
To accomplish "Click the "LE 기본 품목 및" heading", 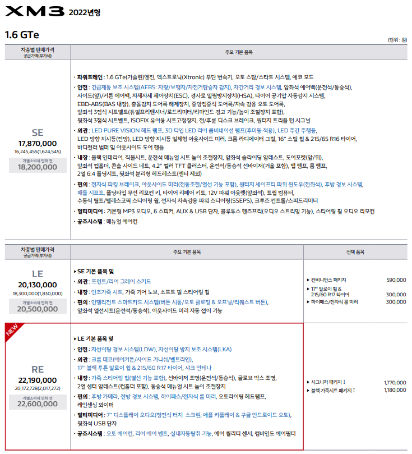I will (x=95, y=339).
